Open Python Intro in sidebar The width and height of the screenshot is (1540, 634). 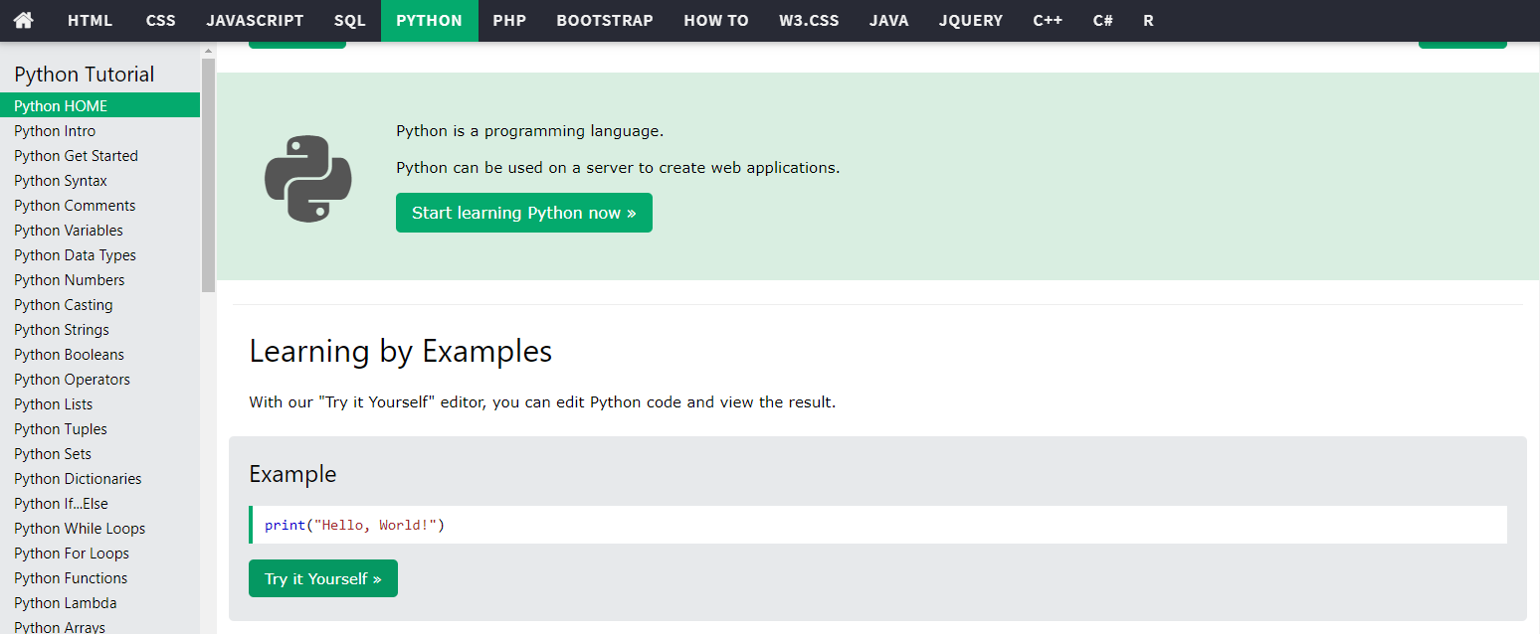[x=99, y=130]
